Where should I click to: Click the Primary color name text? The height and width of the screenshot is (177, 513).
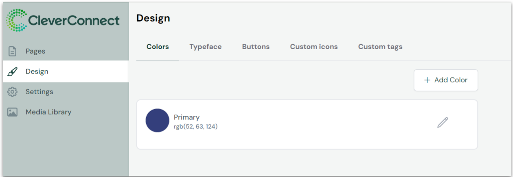coord(186,117)
